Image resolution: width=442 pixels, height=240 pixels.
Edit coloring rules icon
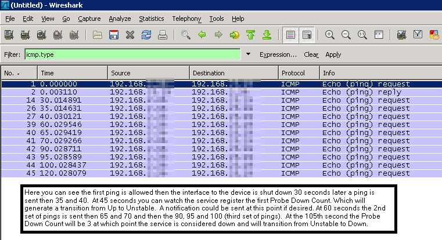[x=434, y=35]
